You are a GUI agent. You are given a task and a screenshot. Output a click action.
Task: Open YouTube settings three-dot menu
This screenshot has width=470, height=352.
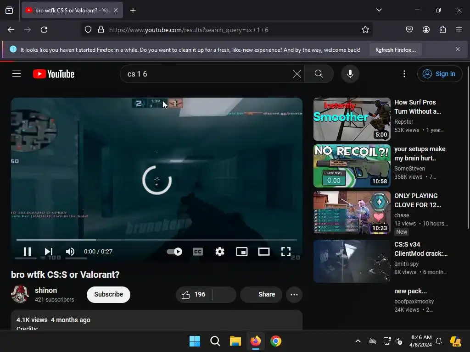click(x=404, y=74)
